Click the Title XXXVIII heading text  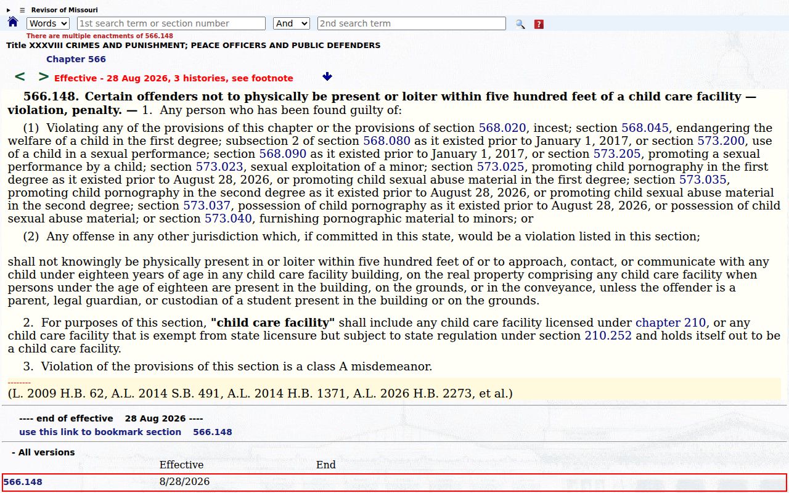coord(194,46)
